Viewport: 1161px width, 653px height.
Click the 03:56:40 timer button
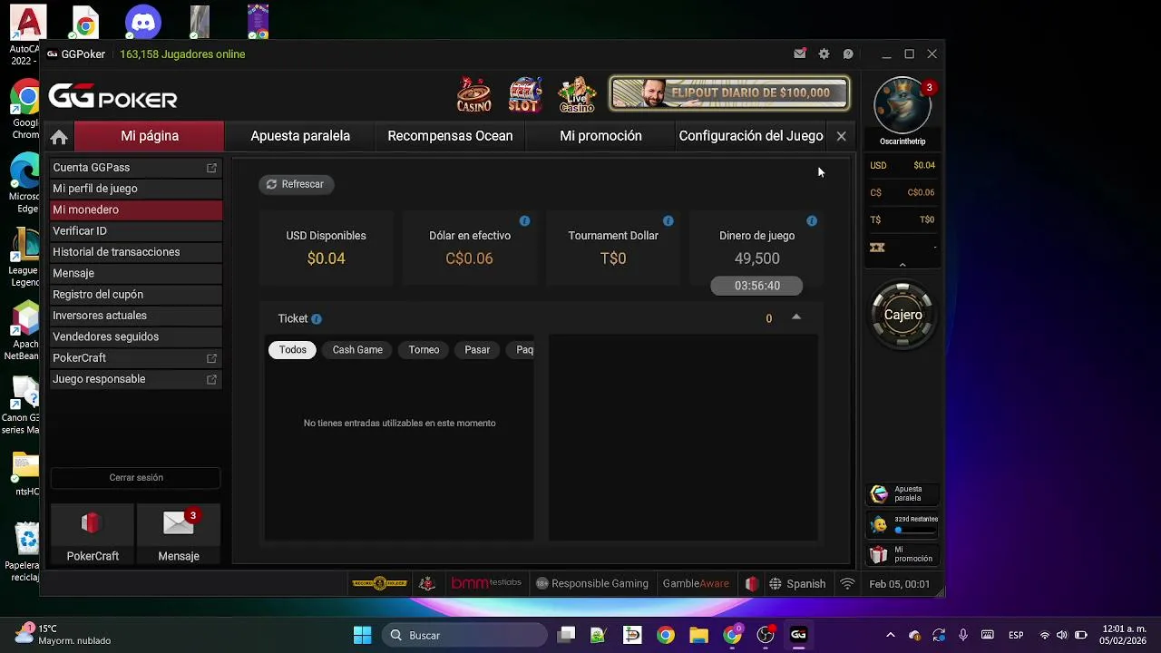click(756, 286)
